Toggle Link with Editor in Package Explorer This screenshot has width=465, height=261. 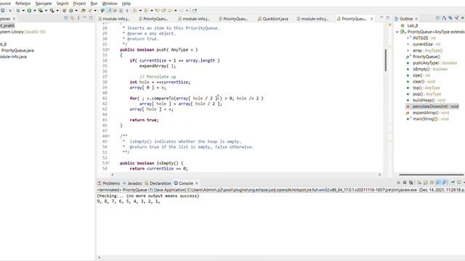point(73,18)
